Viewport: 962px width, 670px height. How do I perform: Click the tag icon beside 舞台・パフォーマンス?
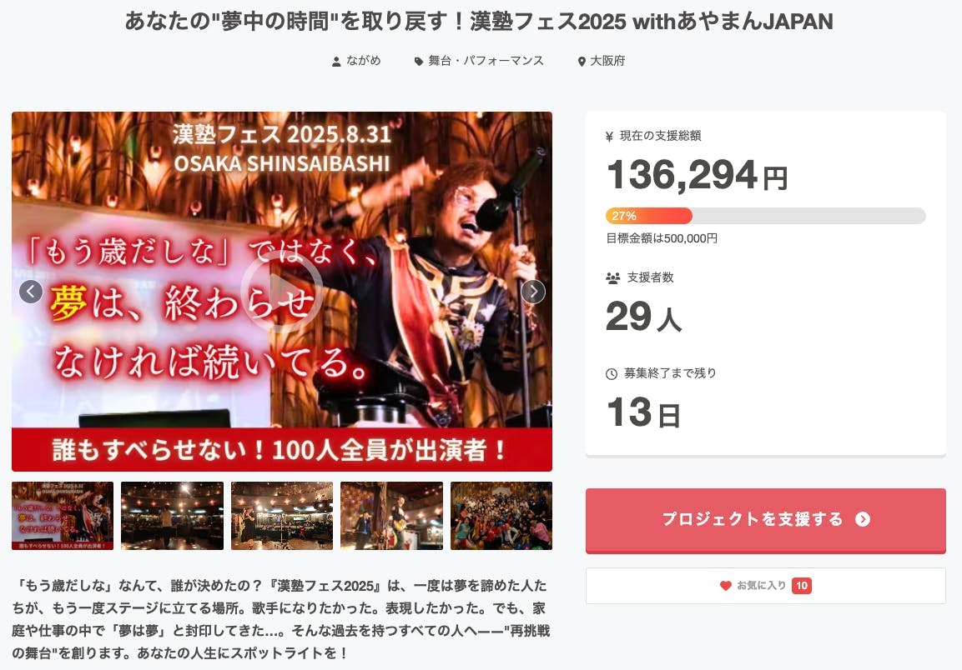(418, 62)
